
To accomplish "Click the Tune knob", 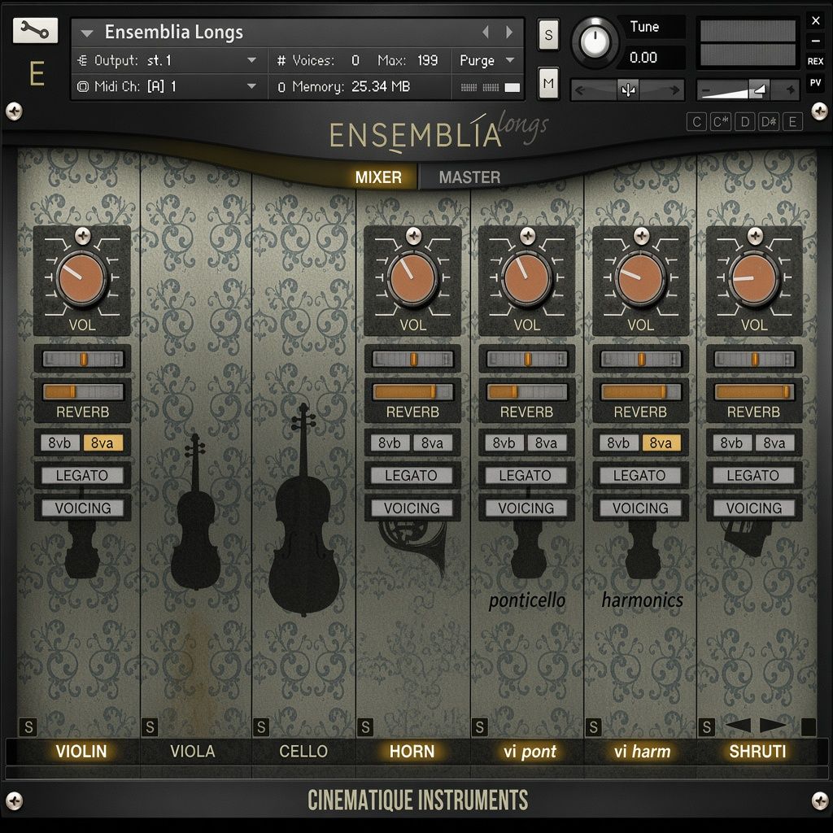I will (x=595, y=41).
